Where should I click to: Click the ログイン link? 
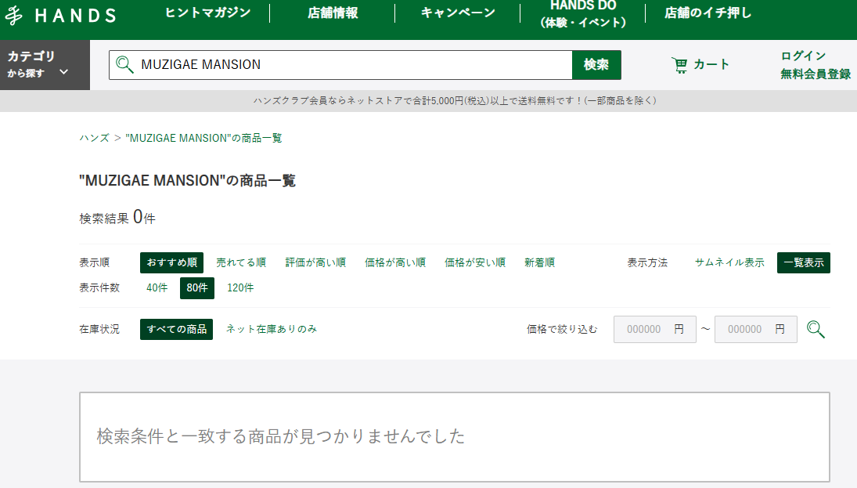pyautogui.click(x=803, y=56)
